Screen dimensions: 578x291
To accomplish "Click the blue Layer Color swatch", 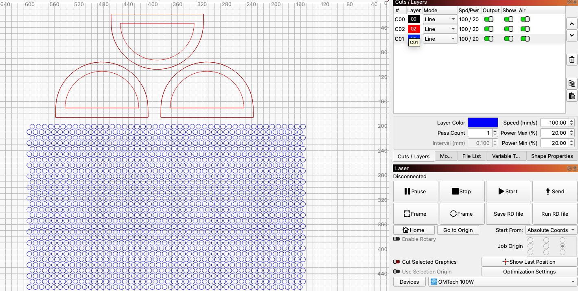I will pos(483,123).
